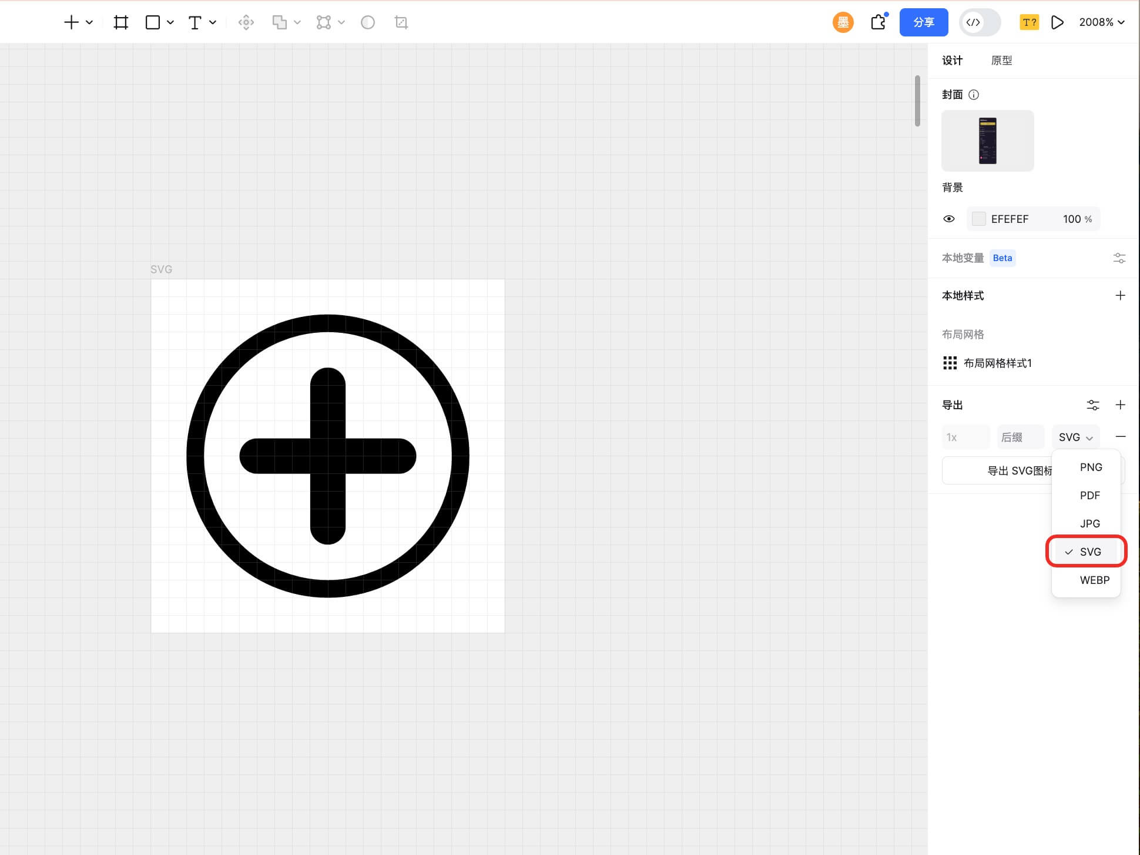
Task: Click the EFEFEF background color swatch
Action: click(x=978, y=219)
